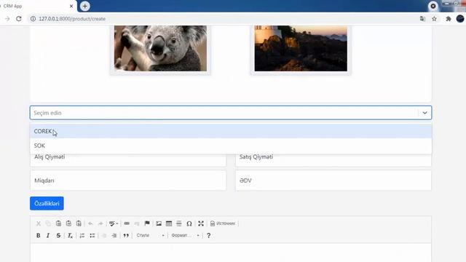Click the ƏDV input field
466x262 pixels.
[x=333, y=180]
